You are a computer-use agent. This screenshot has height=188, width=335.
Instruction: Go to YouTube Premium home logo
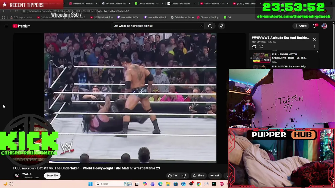21,26
